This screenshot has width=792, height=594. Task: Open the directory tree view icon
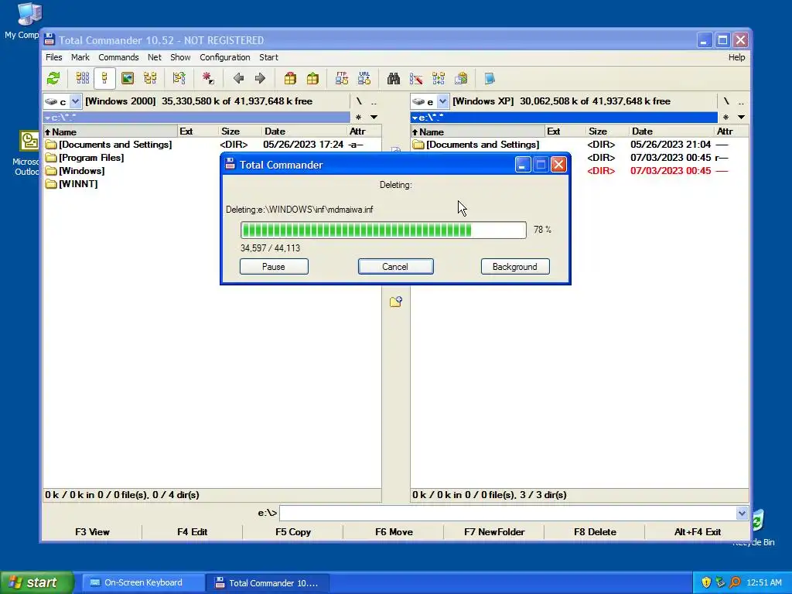150,78
